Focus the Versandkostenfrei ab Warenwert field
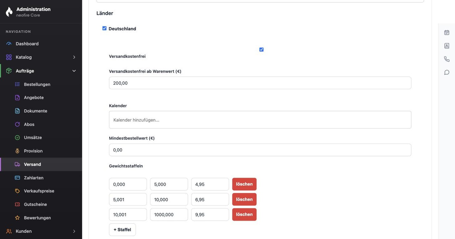The image size is (455, 239). (260, 83)
